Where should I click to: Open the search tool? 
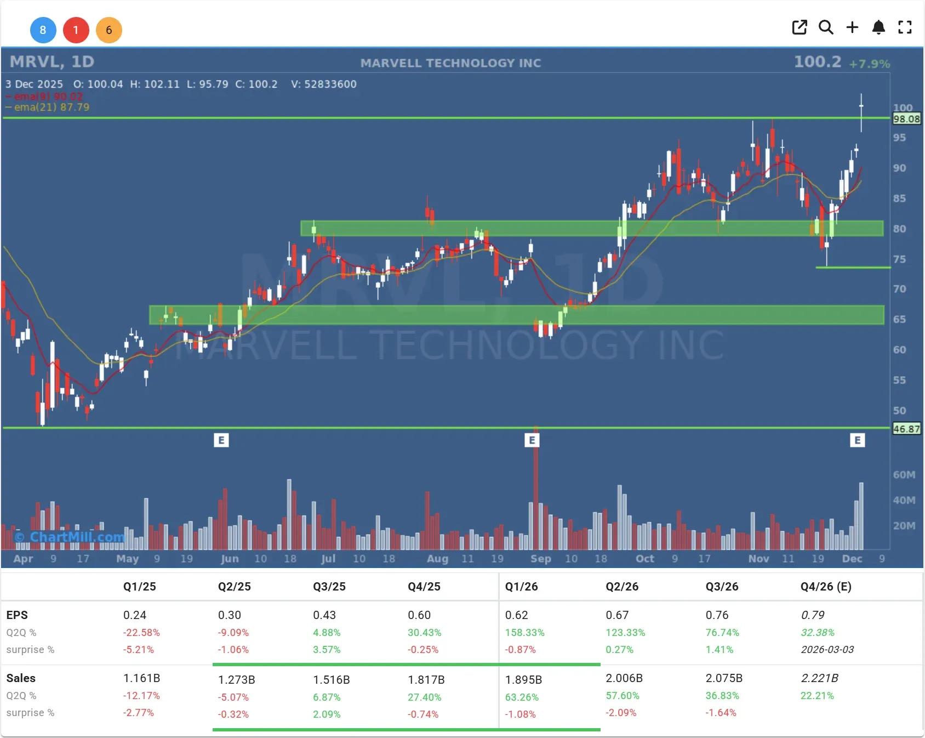[x=826, y=27]
